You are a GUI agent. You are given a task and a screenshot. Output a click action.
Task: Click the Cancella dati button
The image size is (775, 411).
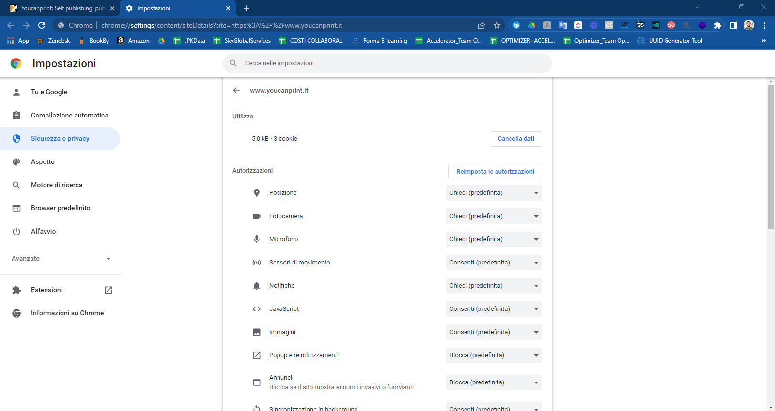coord(516,139)
